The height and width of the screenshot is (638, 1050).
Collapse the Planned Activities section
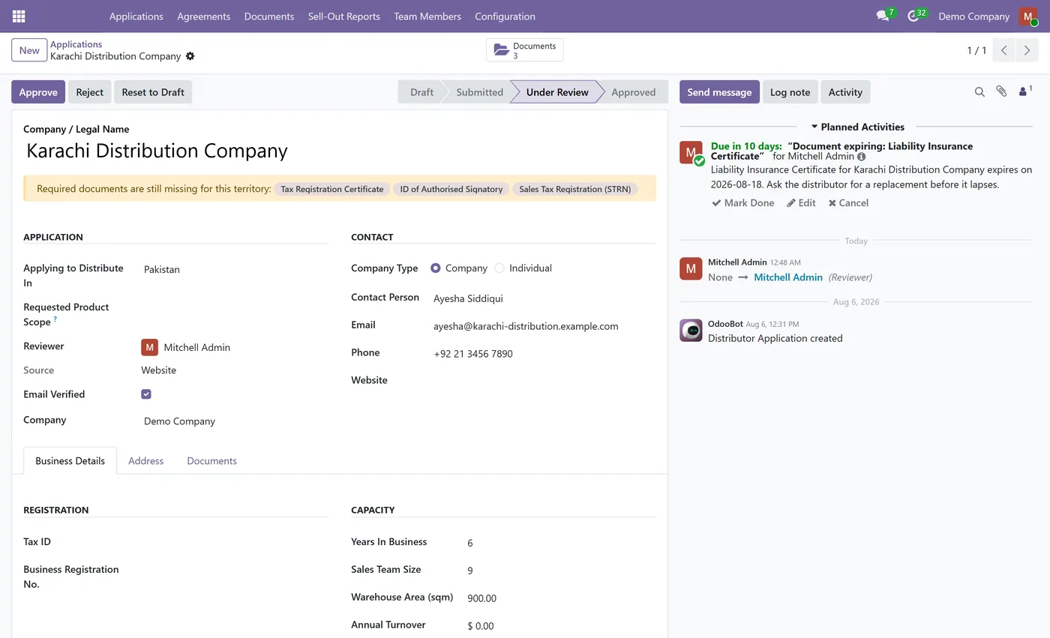pos(856,127)
